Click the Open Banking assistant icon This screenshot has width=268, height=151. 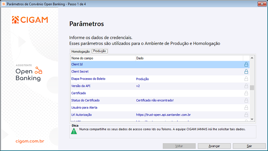click(39, 70)
